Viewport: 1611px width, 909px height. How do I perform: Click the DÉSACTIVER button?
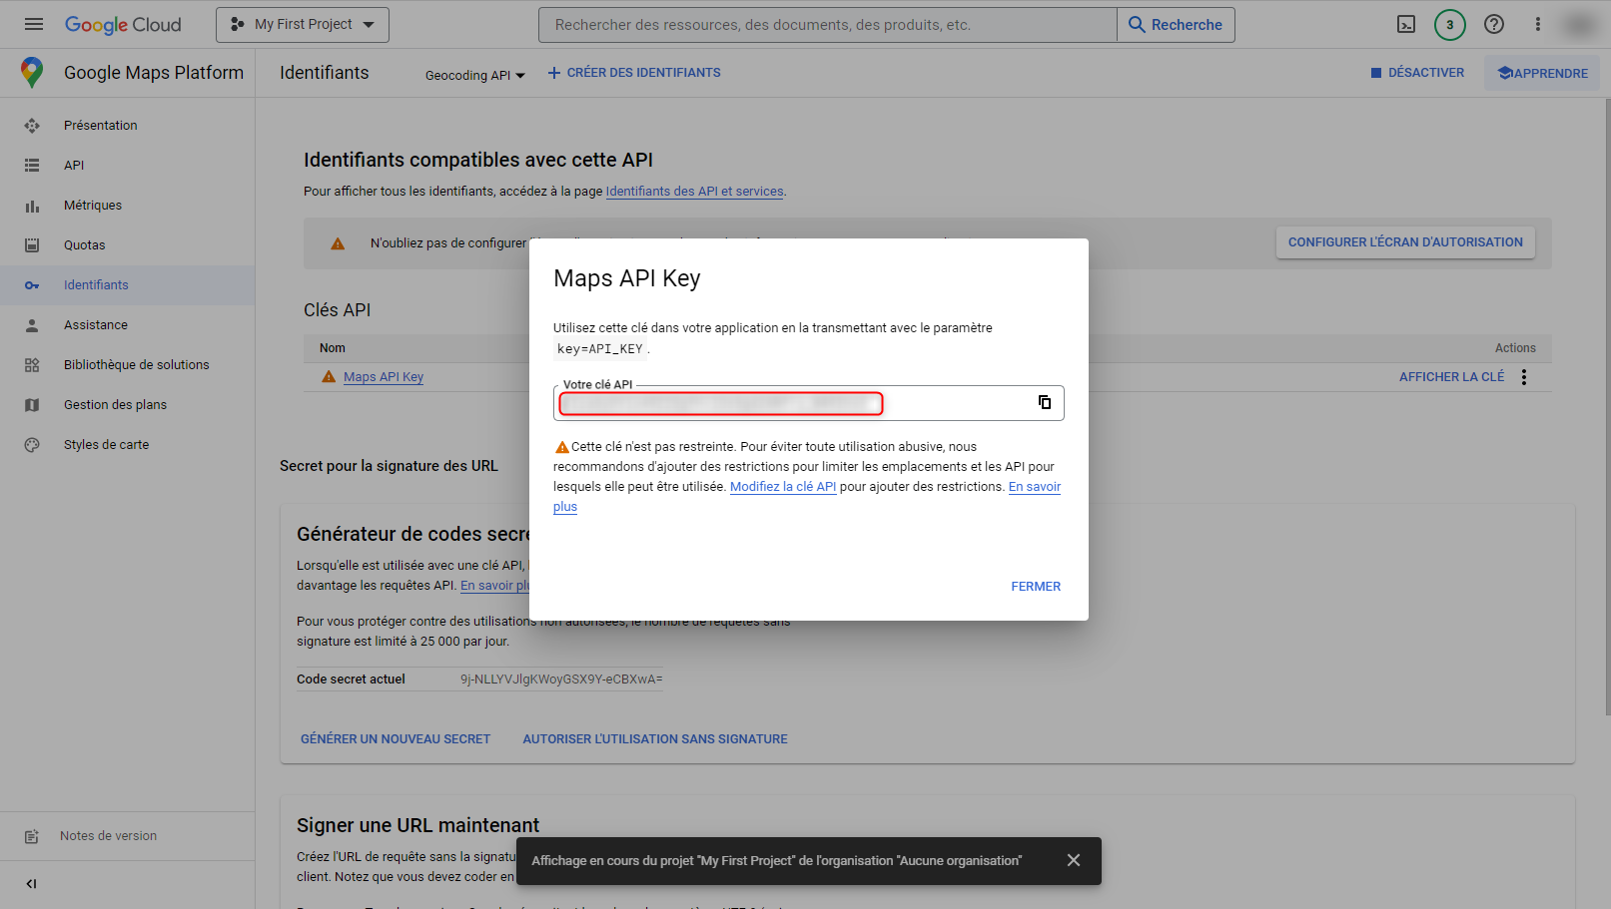tap(1417, 73)
